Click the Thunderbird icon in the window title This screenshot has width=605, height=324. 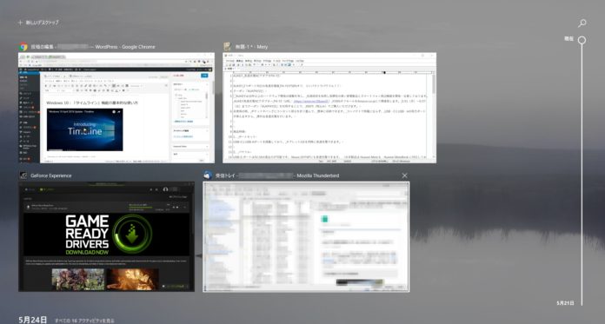[x=208, y=175]
